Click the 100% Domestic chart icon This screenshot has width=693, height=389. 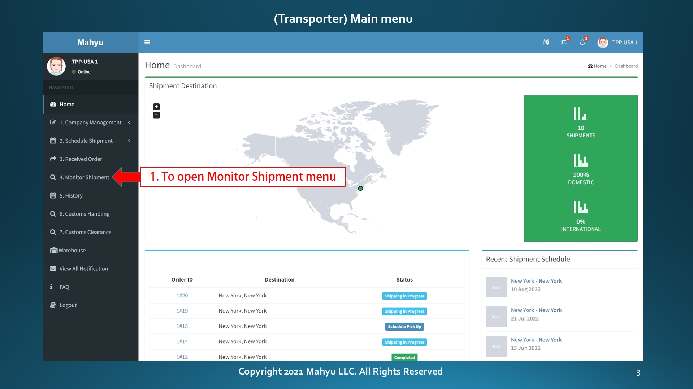tap(581, 161)
